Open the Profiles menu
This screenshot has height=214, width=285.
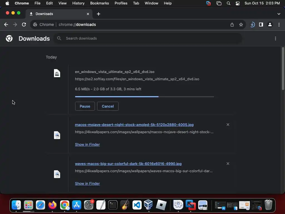click(x=121, y=3)
